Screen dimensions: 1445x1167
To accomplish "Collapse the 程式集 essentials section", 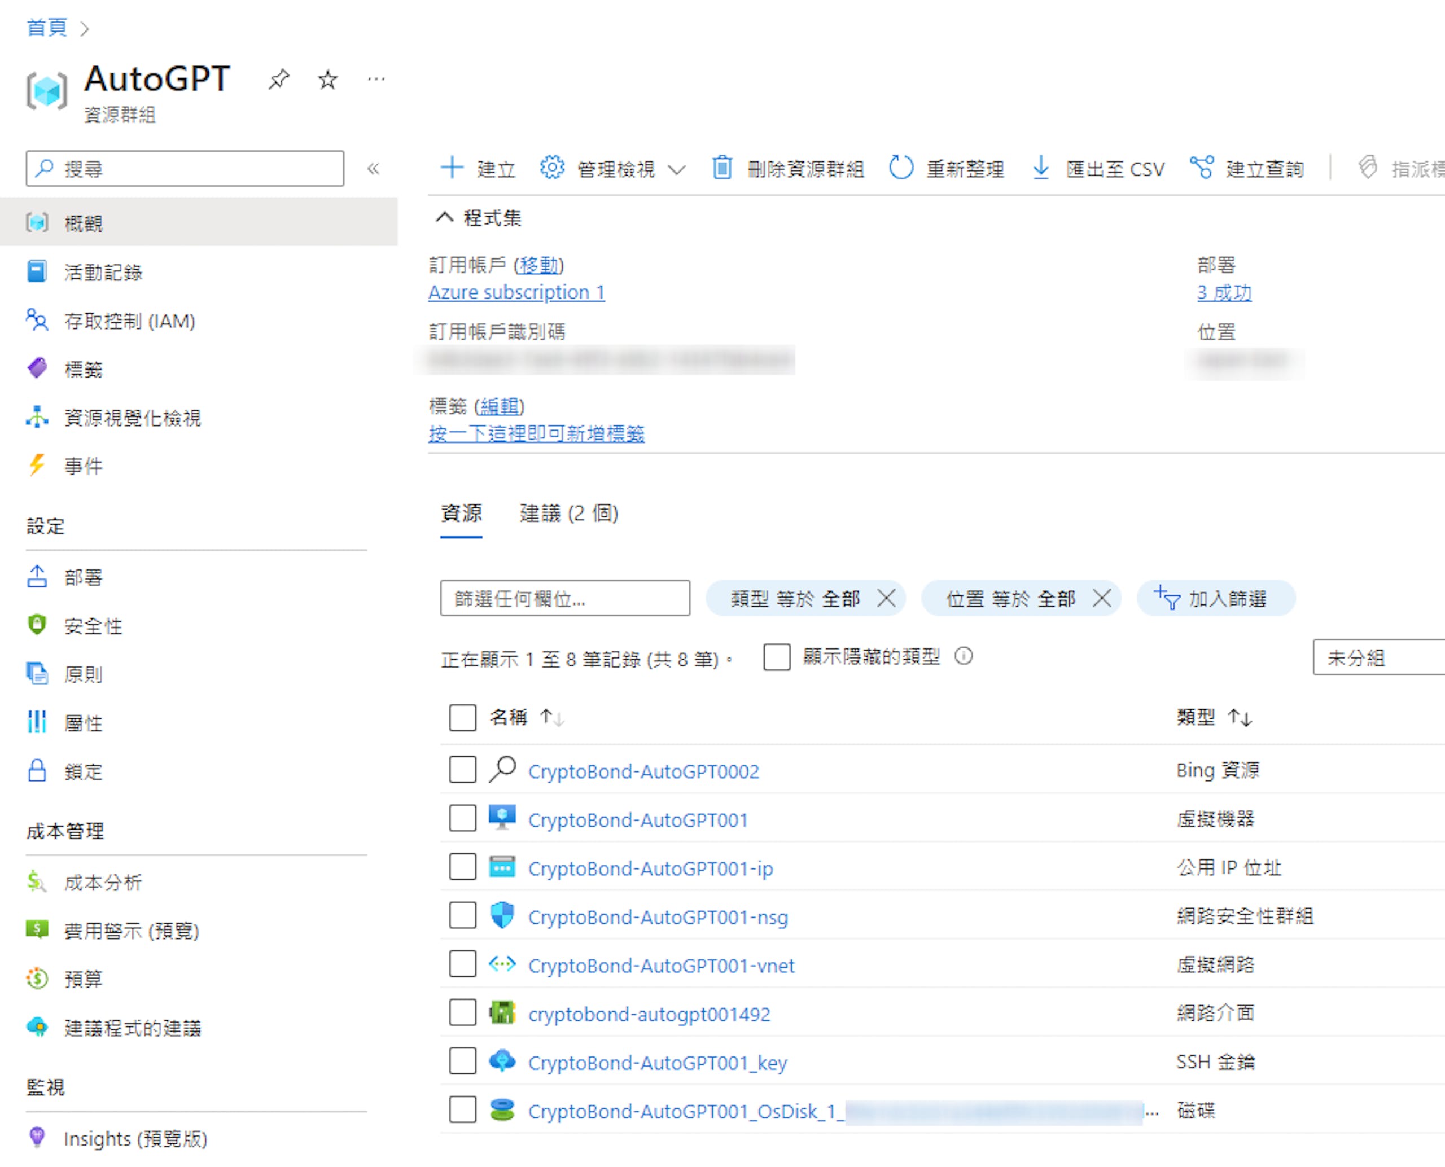I will [x=479, y=218].
